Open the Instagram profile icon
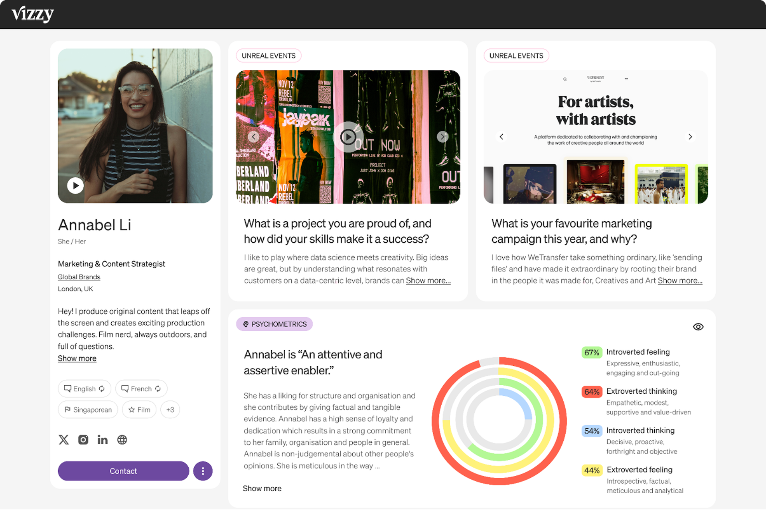The width and height of the screenshot is (766, 510). 83,439
